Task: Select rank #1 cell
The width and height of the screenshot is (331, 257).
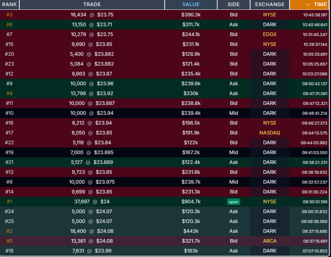Action: (9, 202)
